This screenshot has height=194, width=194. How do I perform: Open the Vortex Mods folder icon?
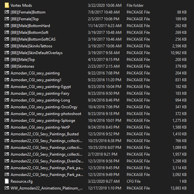click(x=7, y=5)
